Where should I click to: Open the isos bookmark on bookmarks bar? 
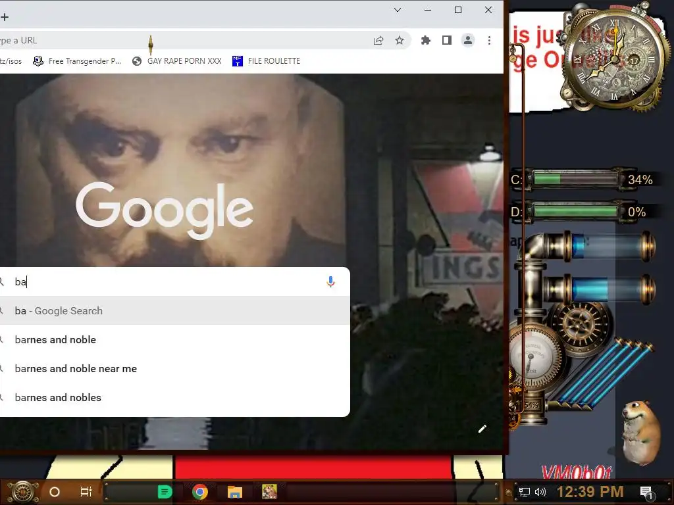pyautogui.click(x=11, y=61)
